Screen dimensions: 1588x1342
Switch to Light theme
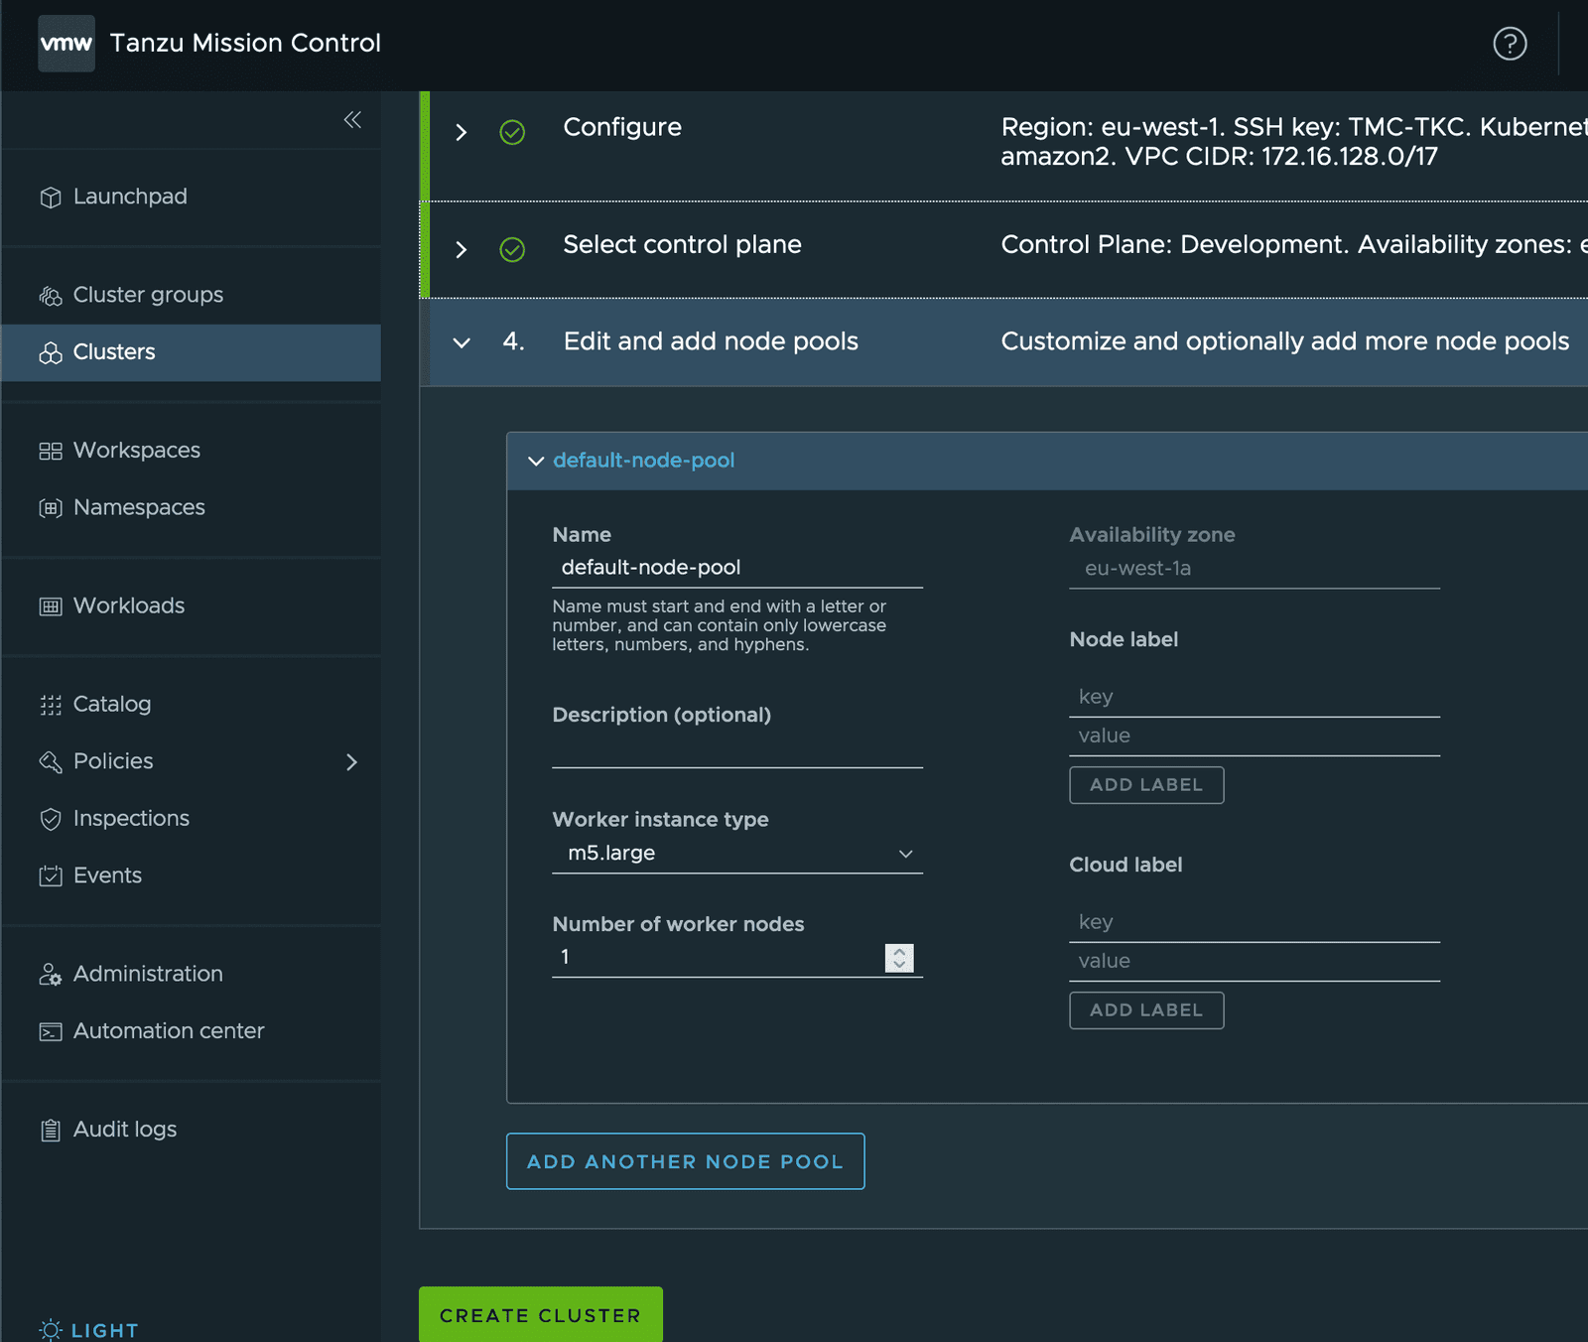coord(87,1330)
